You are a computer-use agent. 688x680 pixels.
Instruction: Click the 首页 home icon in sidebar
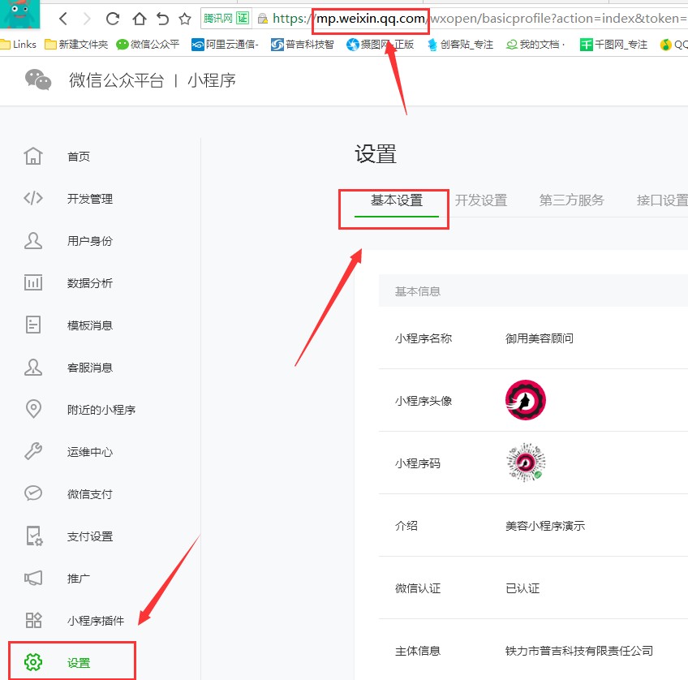point(34,156)
